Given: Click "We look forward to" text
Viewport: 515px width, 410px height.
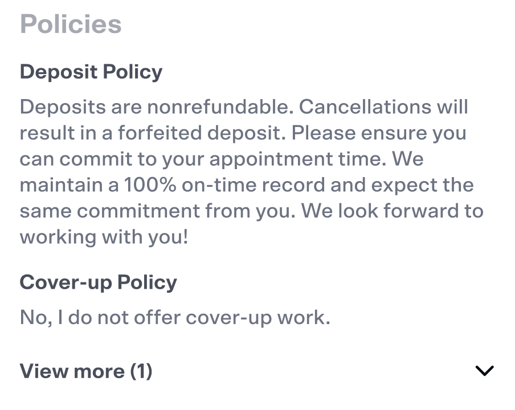Looking at the screenshot, I should tap(392, 211).
